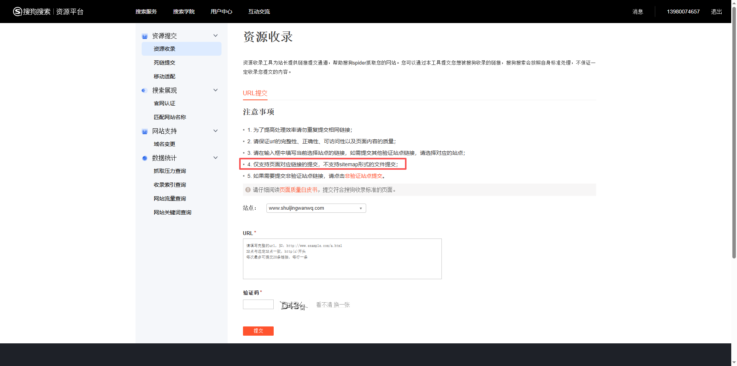
Task: Click the 提交 submit button
Action: click(258, 331)
